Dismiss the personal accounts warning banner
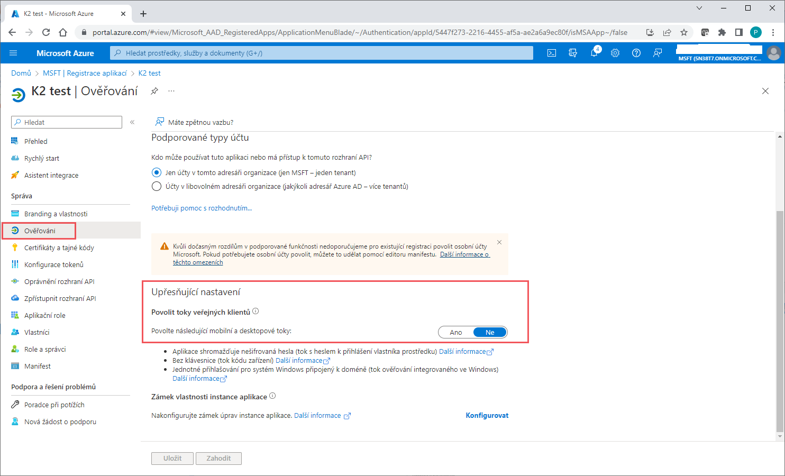The width and height of the screenshot is (785, 476). point(499,242)
